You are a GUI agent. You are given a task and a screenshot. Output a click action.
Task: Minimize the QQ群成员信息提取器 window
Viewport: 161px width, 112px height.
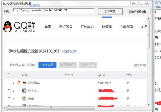133,3
